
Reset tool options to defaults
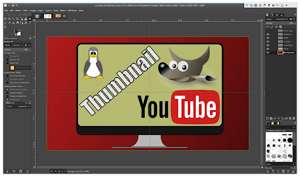coord(27,171)
